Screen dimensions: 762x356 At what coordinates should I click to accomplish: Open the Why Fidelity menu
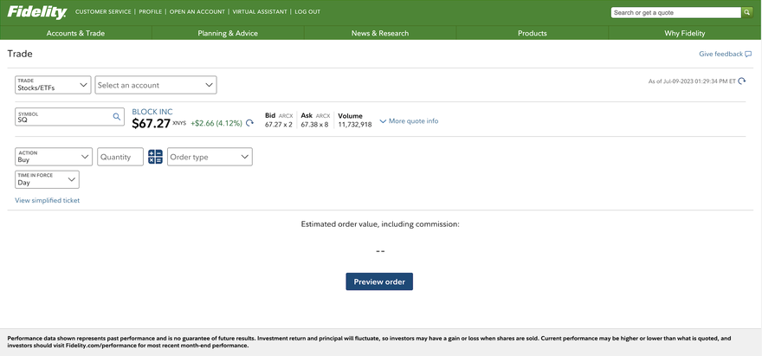coord(685,33)
